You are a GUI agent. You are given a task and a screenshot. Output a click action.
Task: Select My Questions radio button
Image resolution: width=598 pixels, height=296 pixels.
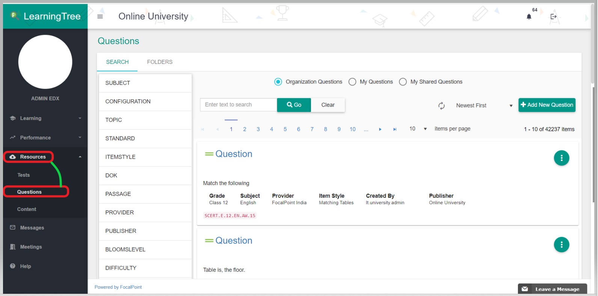[x=352, y=82]
